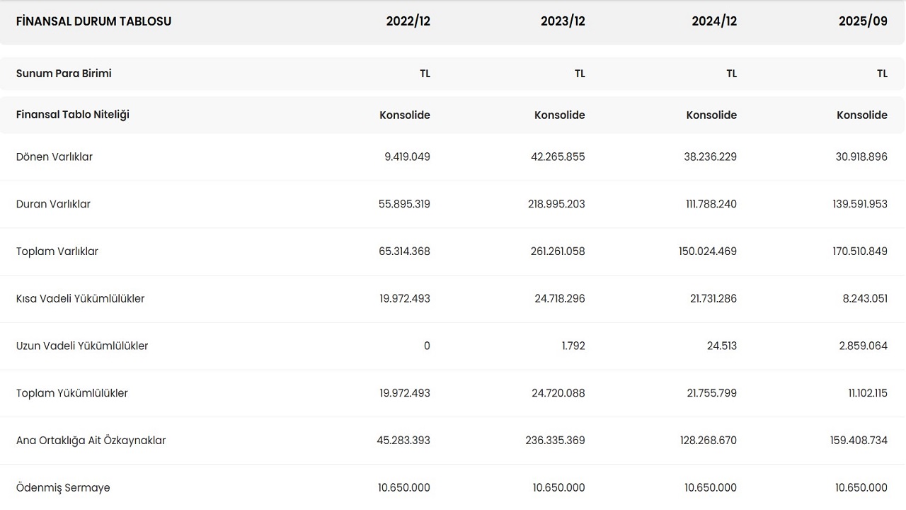The width and height of the screenshot is (906, 510).
Task: Click the Toplam Yükümlülükler row label
Action: [x=72, y=393]
